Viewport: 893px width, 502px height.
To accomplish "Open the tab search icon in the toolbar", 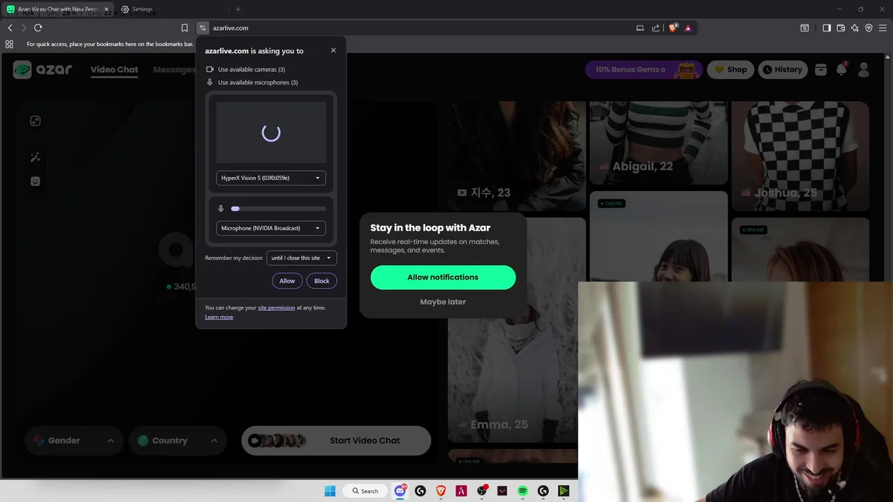I will [804, 28].
